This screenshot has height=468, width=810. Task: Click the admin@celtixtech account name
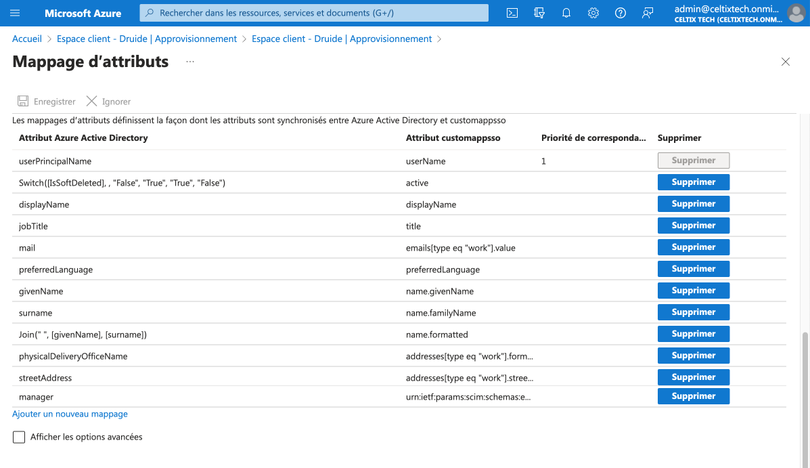click(x=726, y=9)
